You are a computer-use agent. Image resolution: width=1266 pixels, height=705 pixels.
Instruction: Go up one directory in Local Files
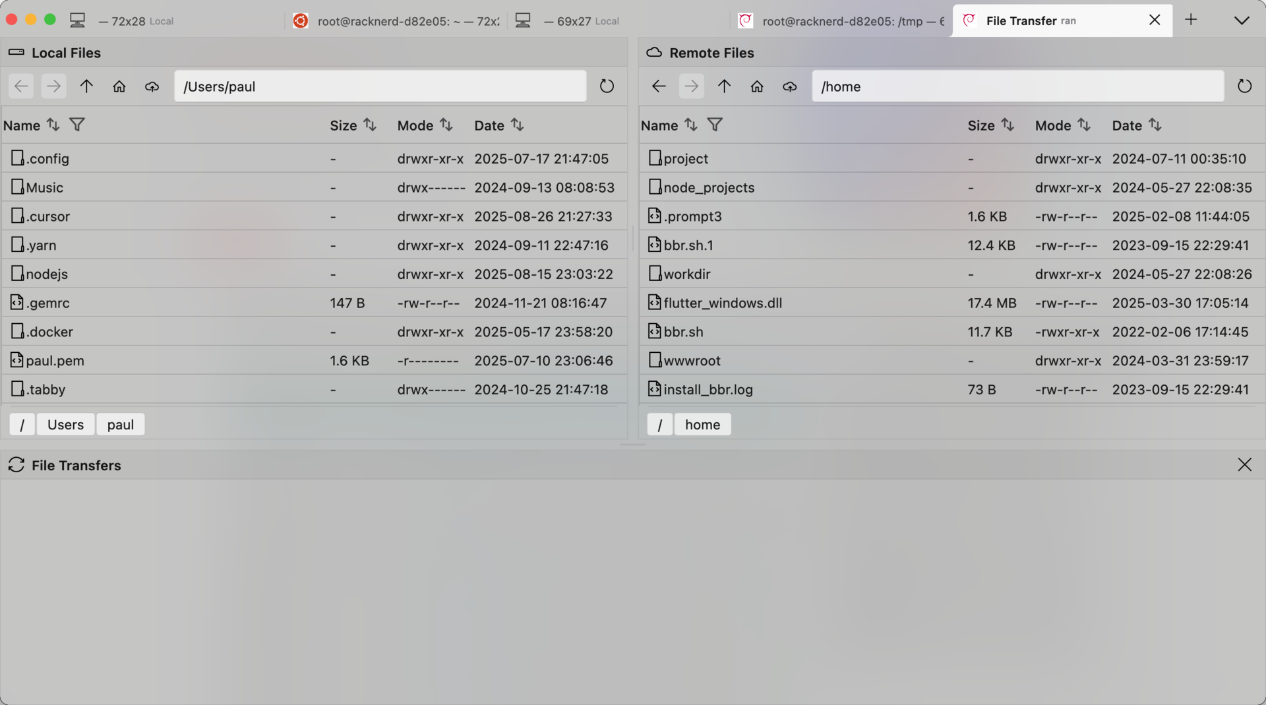coord(86,86)
